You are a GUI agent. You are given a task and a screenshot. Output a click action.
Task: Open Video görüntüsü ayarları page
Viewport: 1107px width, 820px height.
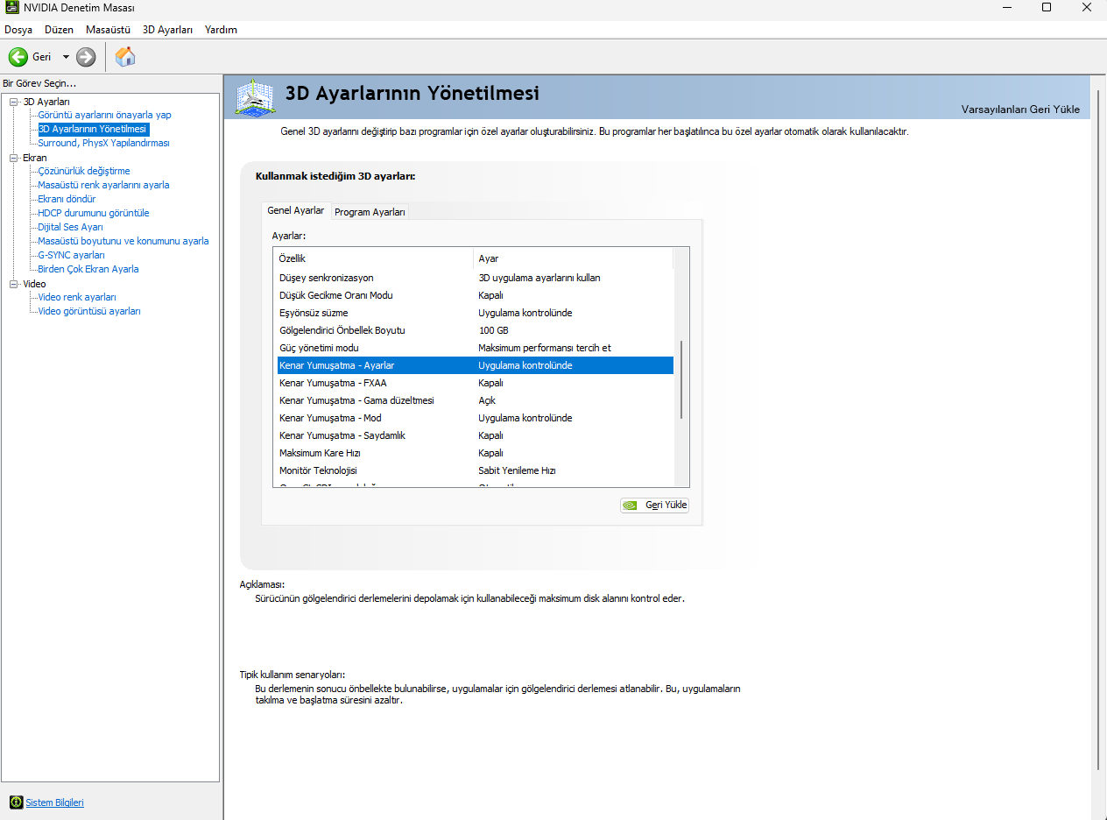pyautogui.click(x=89, y=311)
